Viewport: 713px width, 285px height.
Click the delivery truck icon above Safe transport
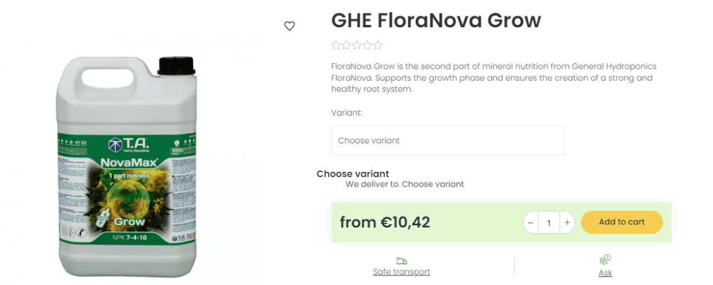tap(402, 261)
